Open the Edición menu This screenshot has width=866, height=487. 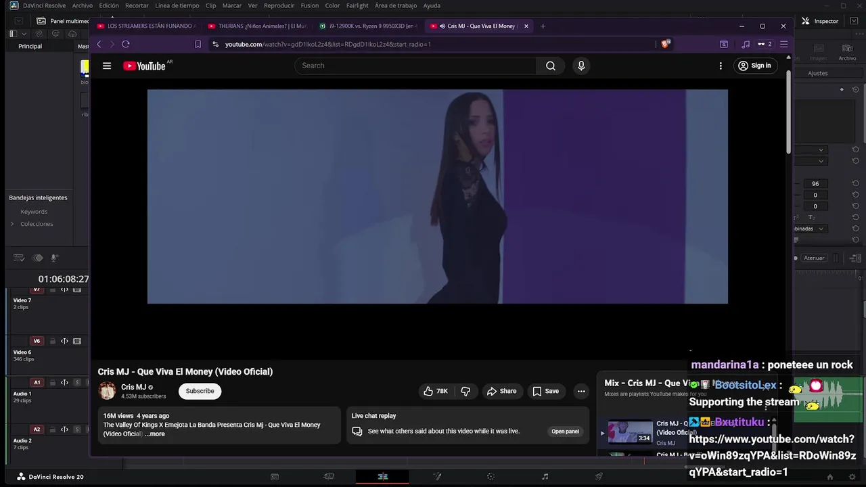pyautogui.click(x=109, y=5)
